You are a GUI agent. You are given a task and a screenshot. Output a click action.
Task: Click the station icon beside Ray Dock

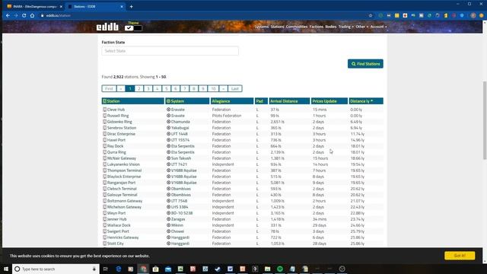(x=105, y=146)
